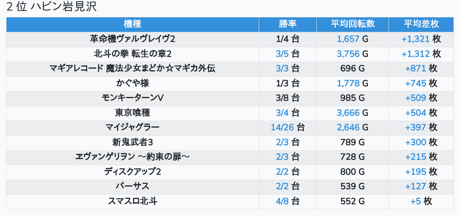
Task: Select the スマスロ北斗 row
Action: click(132, 201)
